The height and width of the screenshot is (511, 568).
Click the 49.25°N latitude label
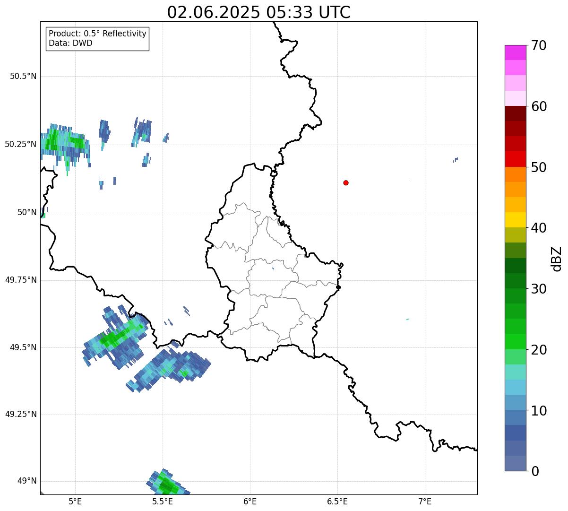[x=20, y=414]
